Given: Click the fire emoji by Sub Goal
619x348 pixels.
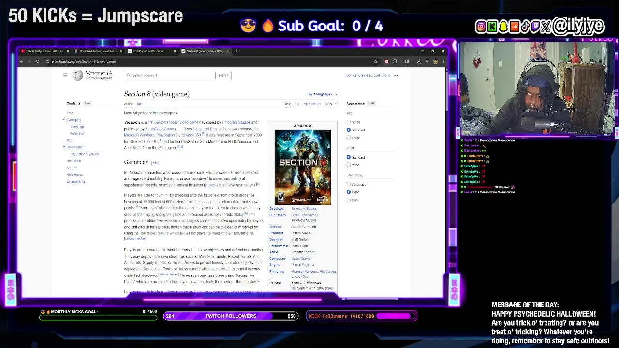Looking at the screenshot, I should pos(267,26).
